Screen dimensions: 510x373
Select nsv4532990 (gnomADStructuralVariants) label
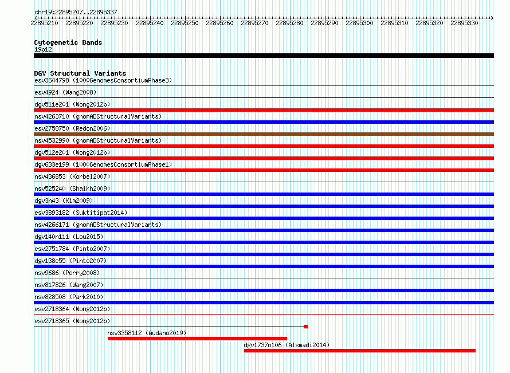[98, 140]
